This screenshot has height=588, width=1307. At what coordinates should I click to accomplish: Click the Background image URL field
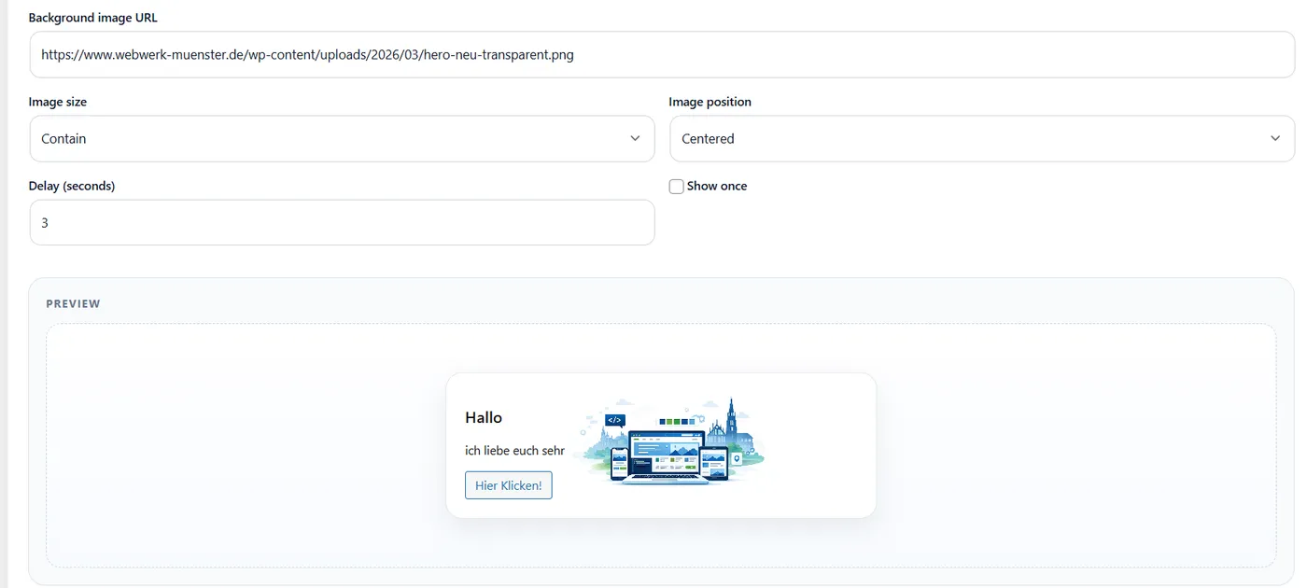tap(662, 55)
